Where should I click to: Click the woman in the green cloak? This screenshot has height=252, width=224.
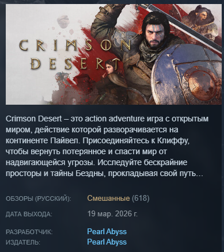point(111,82)
